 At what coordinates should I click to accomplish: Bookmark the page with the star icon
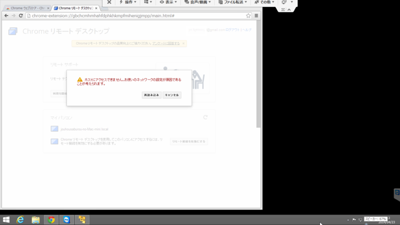[x=248, y=16]
